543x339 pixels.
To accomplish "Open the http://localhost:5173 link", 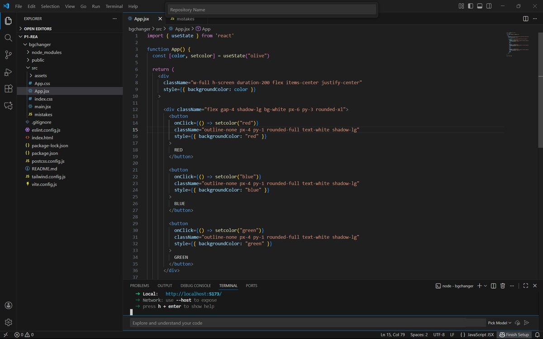I will point(194,293).
